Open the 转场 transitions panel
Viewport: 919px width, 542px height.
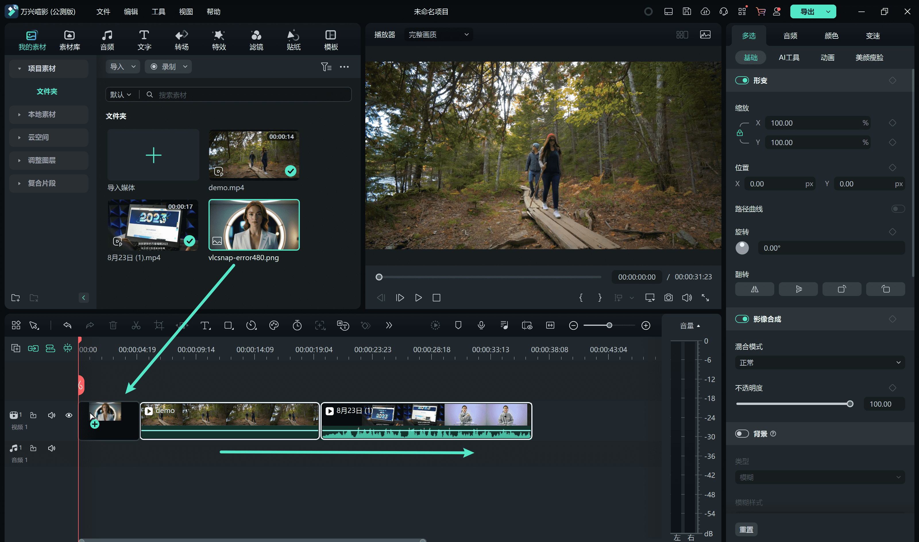(x=182, y=40)
